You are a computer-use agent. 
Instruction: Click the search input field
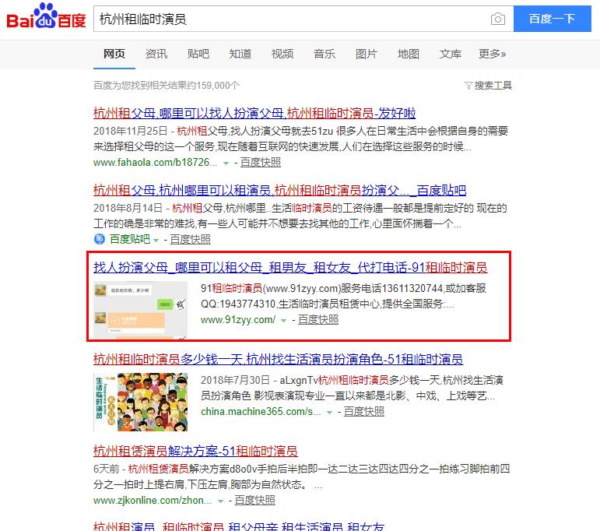click(291, 19)
